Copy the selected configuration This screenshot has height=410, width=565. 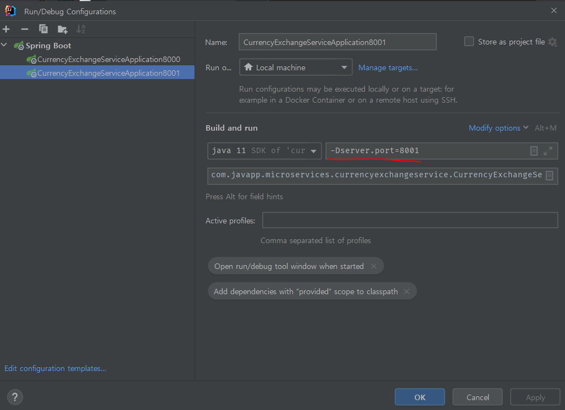[x=43, y=29]
